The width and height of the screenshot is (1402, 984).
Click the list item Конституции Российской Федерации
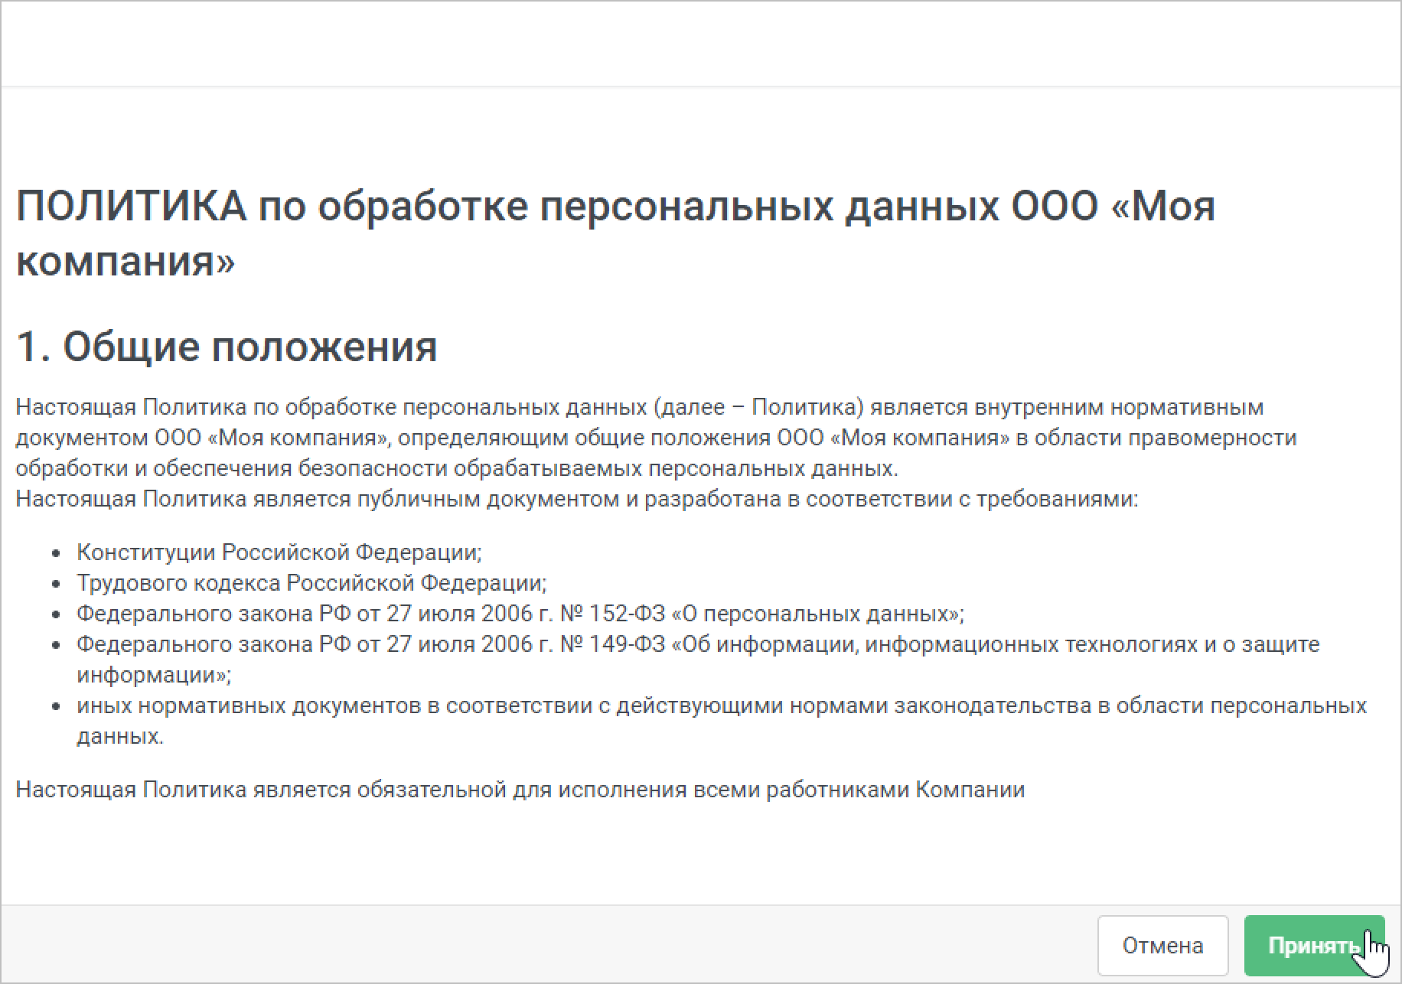pos(279,552)
